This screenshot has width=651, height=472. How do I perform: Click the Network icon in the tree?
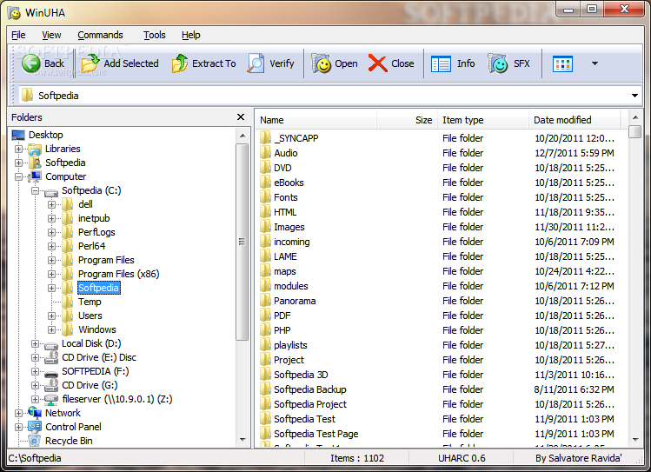coord(35,413)
